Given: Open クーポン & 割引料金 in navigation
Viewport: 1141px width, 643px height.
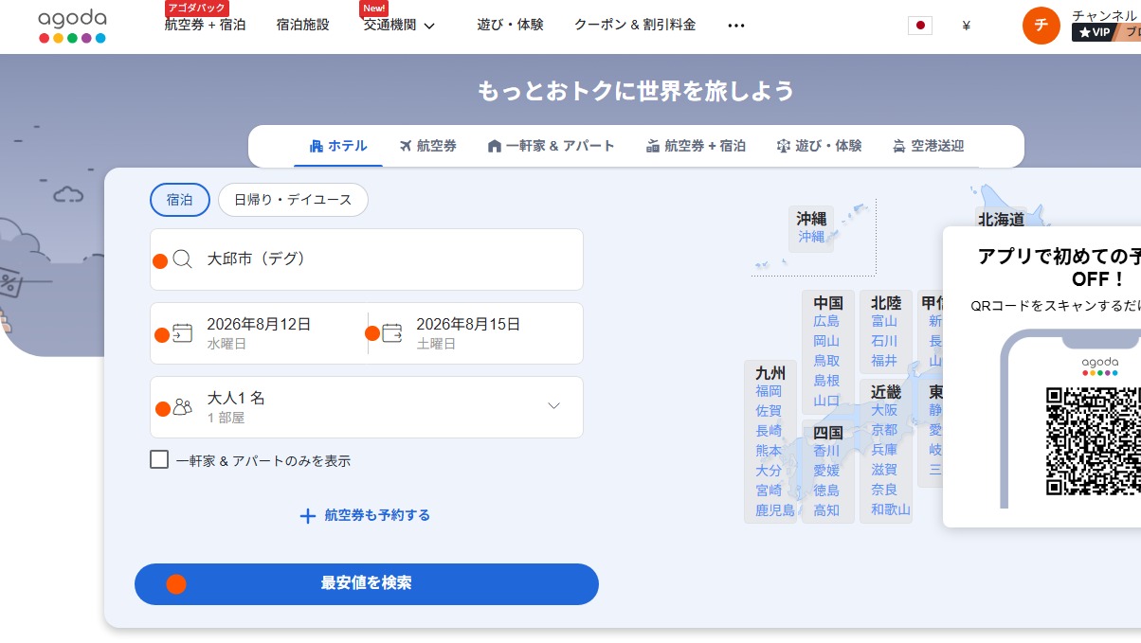Looking at the screenshot, I should pos(635,26).
